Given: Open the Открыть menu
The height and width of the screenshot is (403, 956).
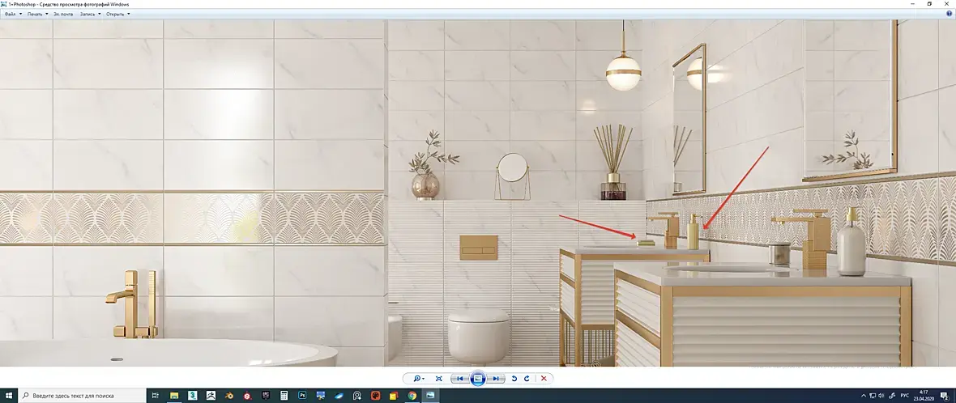Looking at the screenshot, I should pyautogui.click(x=117, y=14).
